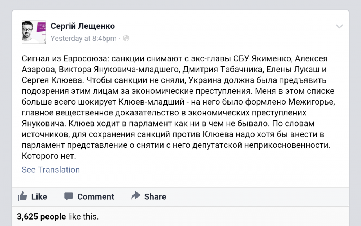Click the public globe privacy icon

126,38
